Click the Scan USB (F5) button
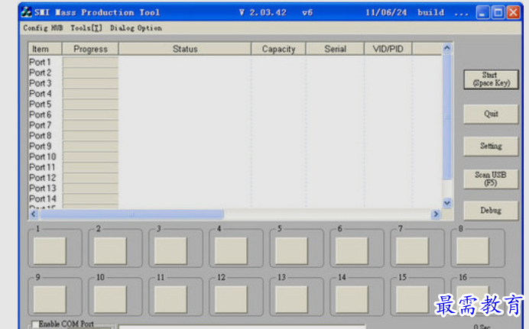The image size is (529, 329). [491, 179]
